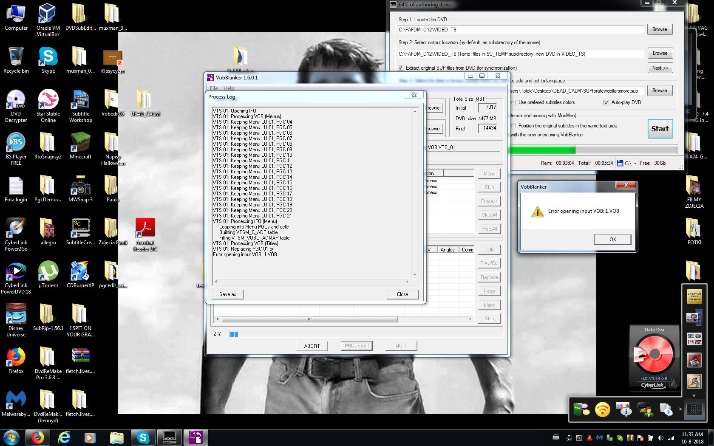Click OK on the VOB error dialog
The width and height of the screenshot is (714, 446).
click(x=612, y=240)
